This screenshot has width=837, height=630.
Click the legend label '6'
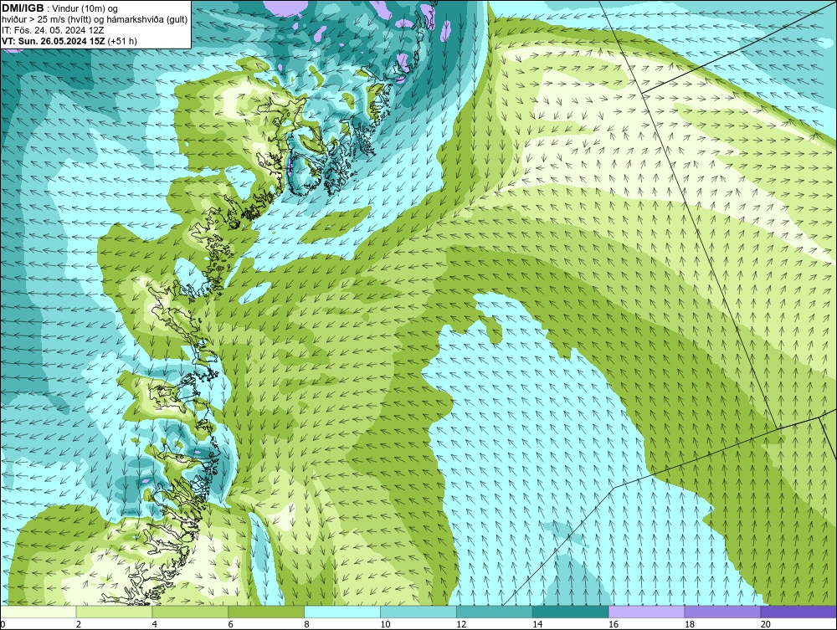(231, 624)
